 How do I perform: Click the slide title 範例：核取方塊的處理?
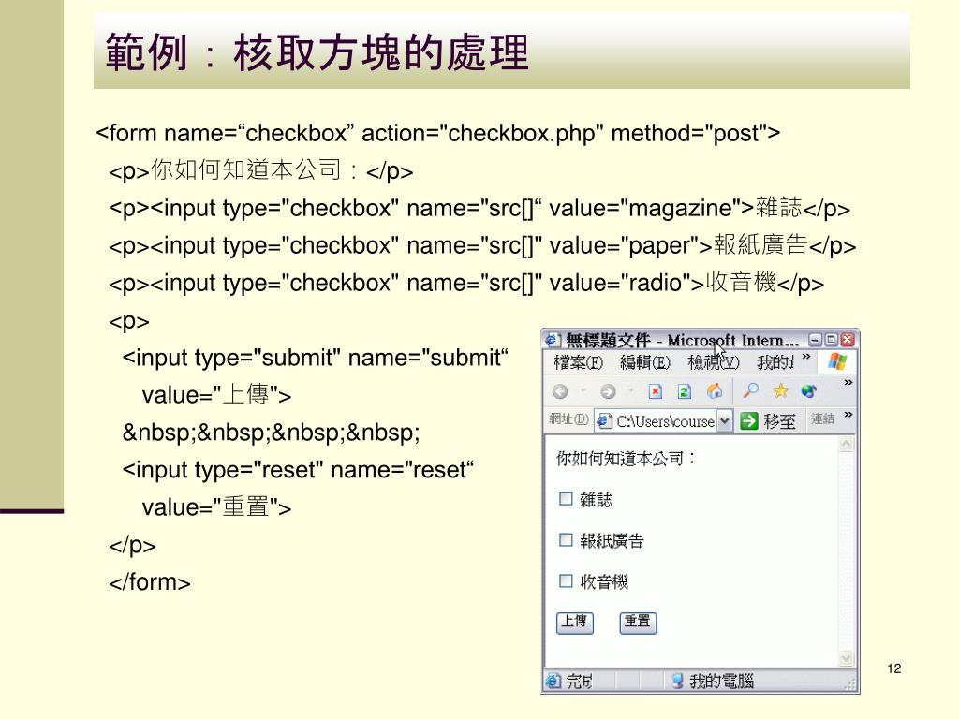[317, 52]
